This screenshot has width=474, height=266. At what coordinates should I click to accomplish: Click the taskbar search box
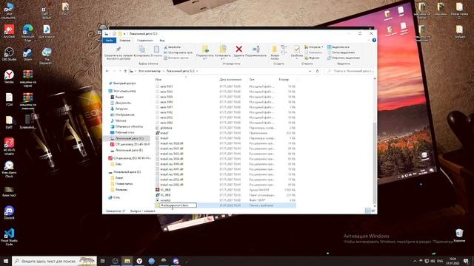point(54,261)
